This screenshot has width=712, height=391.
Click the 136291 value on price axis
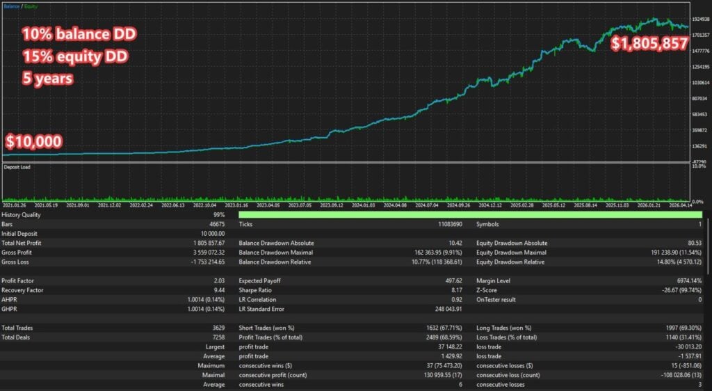point(699,146)
